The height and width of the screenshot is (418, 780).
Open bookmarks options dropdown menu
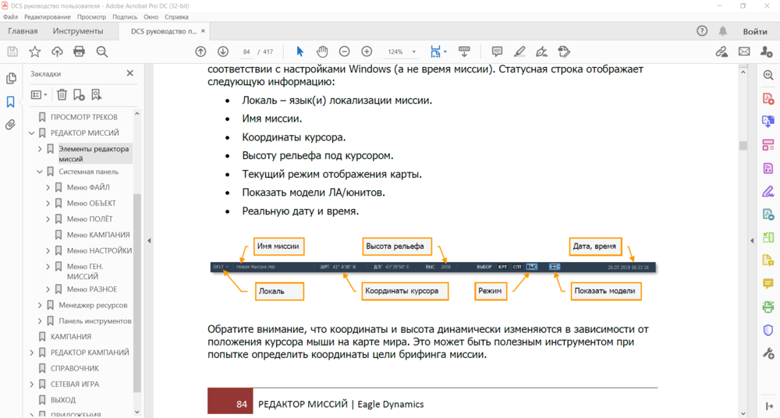point(39,94)
